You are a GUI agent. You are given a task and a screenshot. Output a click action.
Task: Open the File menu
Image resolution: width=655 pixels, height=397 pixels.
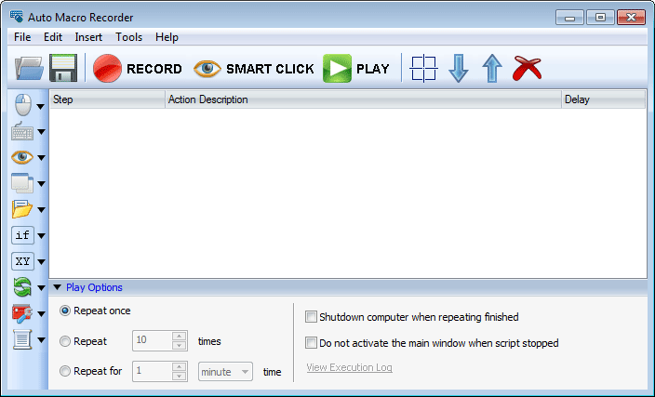pyautogui.click(x=22, y=37)
